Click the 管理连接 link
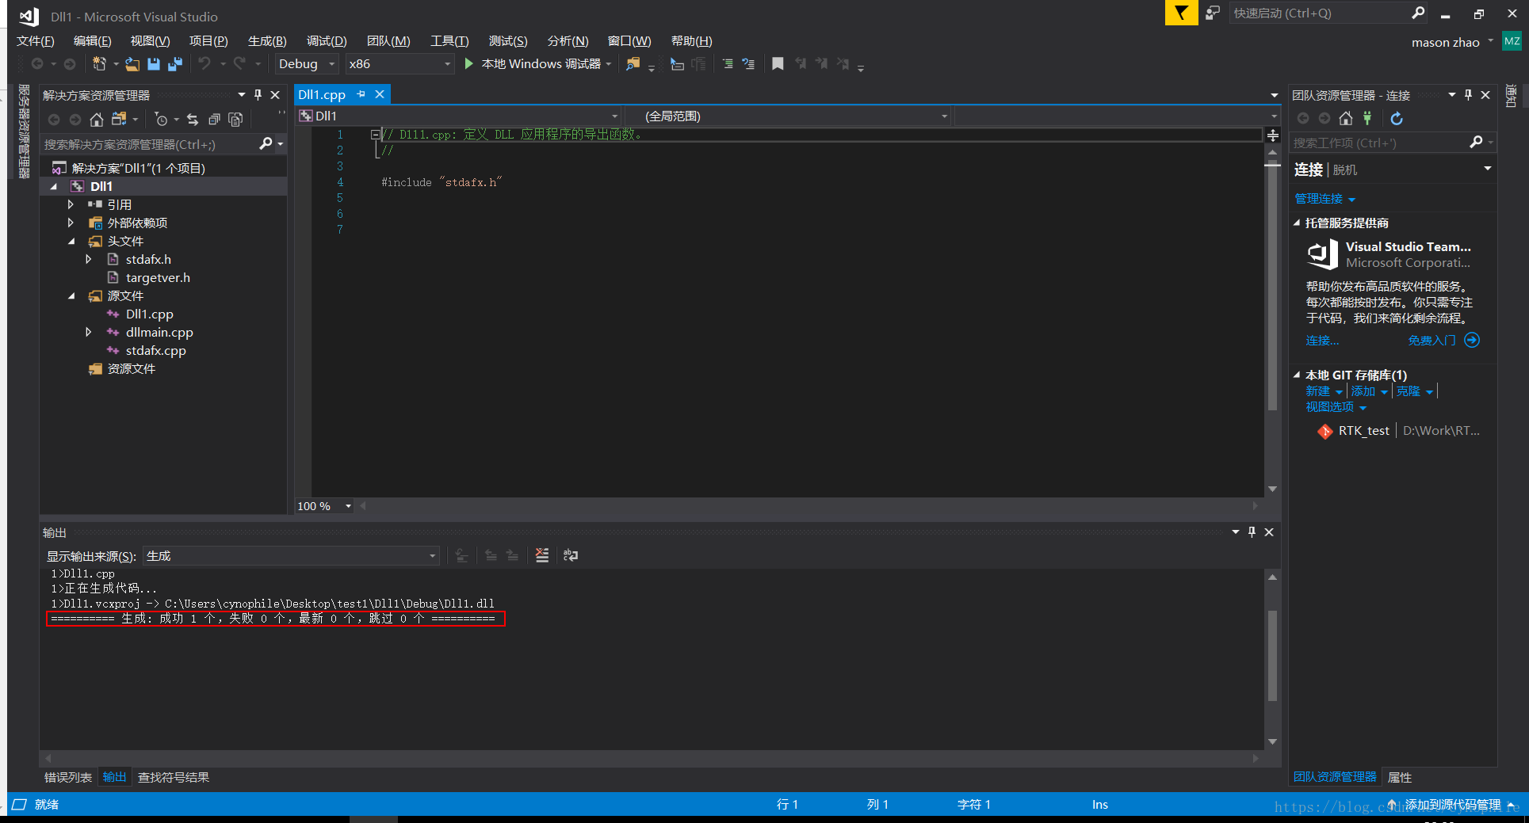1529x823 pixels. pos(1318,198)
